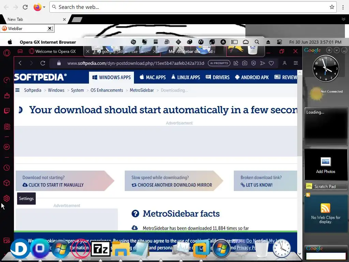Viewport: 349px width, 262px height.
Task: Click the edit/share icon next to AI Prompts
Action: pyautogui.click(x=236, y=63)
